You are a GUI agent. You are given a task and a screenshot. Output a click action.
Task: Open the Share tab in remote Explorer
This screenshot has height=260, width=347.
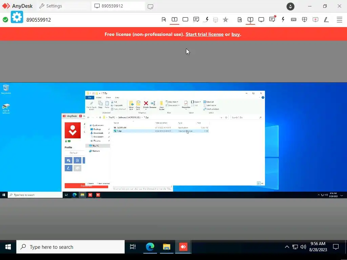click(108, 97)
